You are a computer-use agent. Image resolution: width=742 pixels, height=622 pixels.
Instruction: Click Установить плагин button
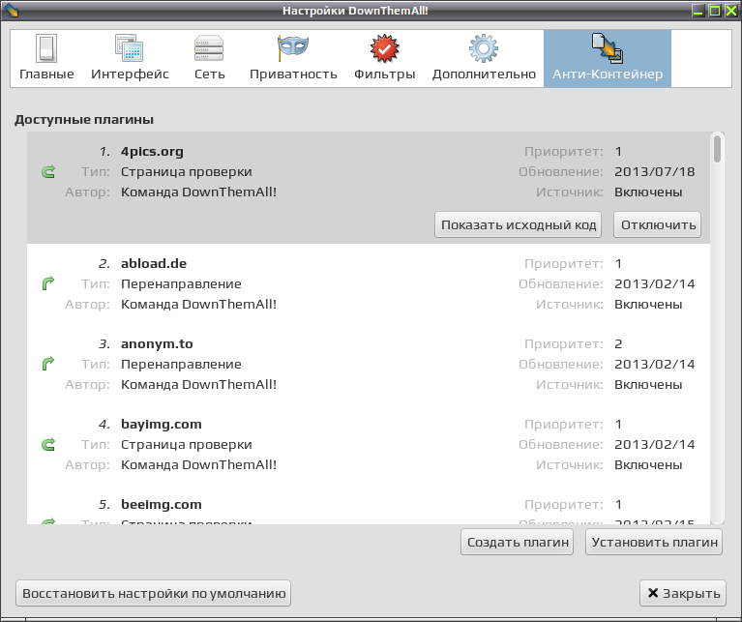654,542
